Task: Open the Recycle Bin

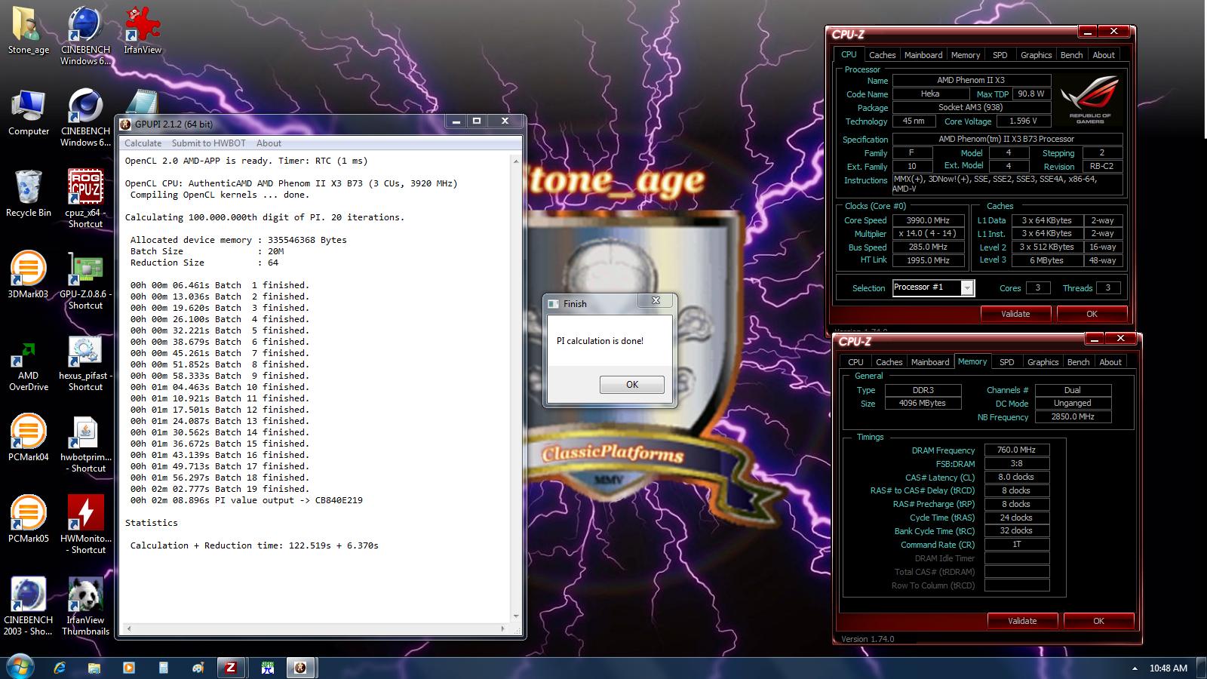Action: point(29,194)
